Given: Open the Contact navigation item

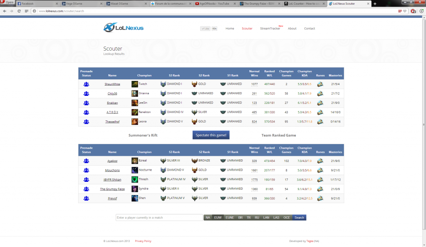Looking at the screenshot, I should 310,29.
